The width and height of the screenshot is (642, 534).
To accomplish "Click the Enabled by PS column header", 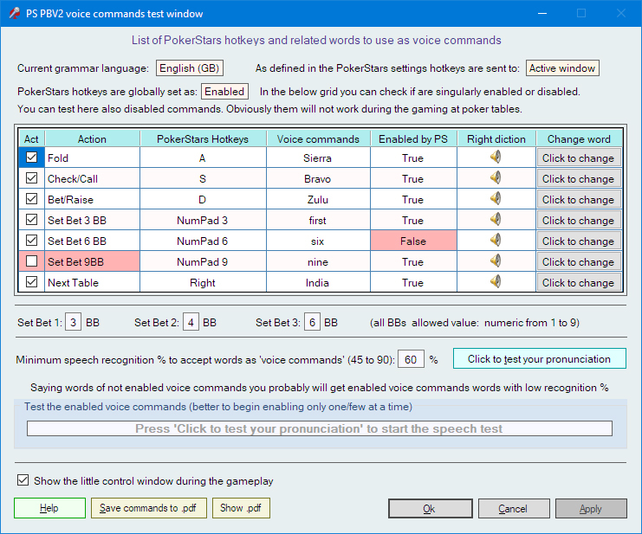I will [413, 139].
